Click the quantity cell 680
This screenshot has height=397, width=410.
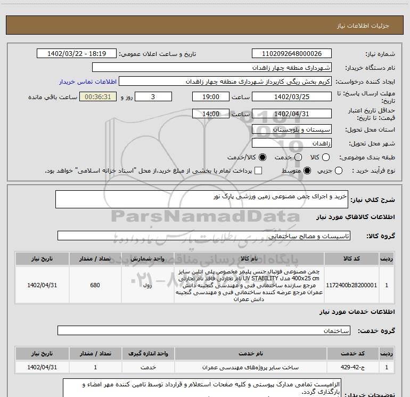(95, 285)
